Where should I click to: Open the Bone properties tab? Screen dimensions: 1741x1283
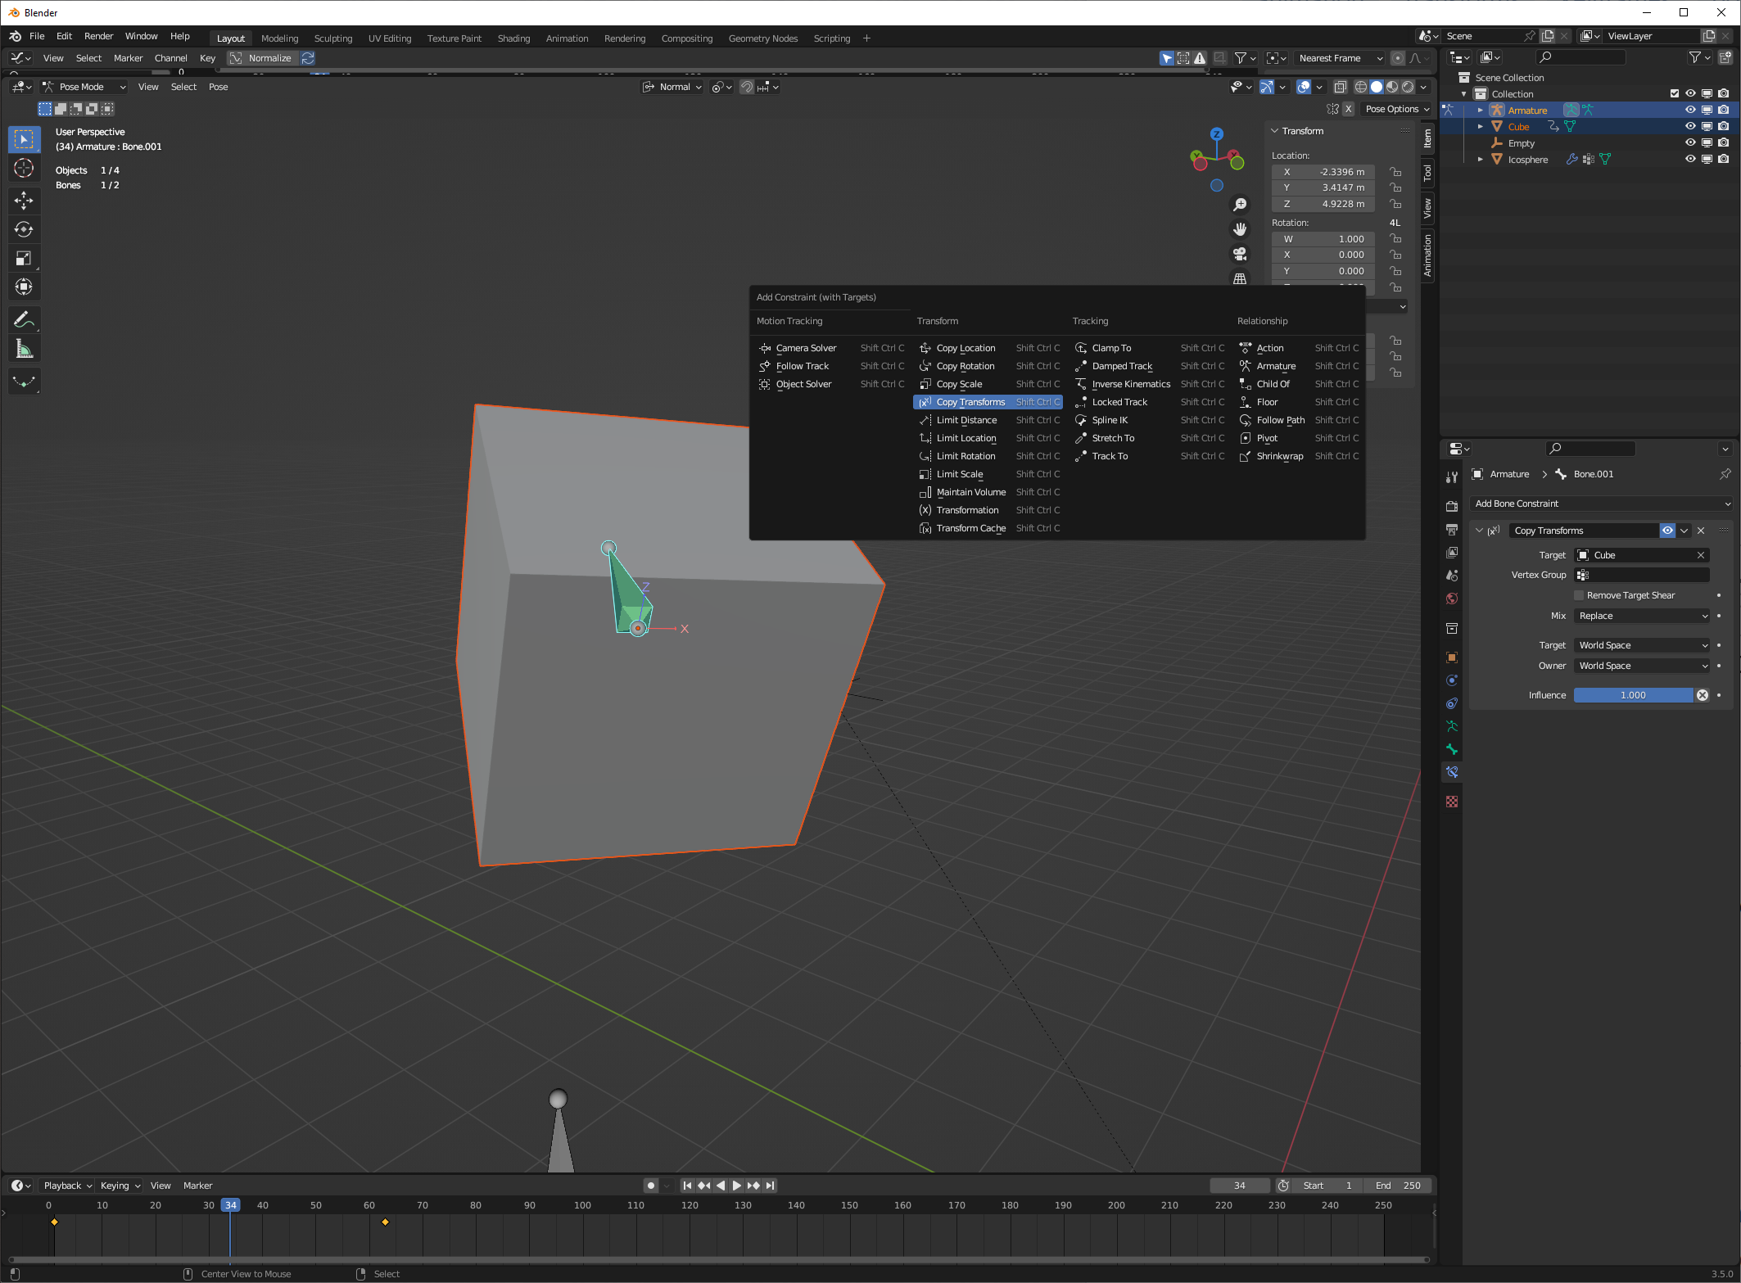click(1452, 749)
